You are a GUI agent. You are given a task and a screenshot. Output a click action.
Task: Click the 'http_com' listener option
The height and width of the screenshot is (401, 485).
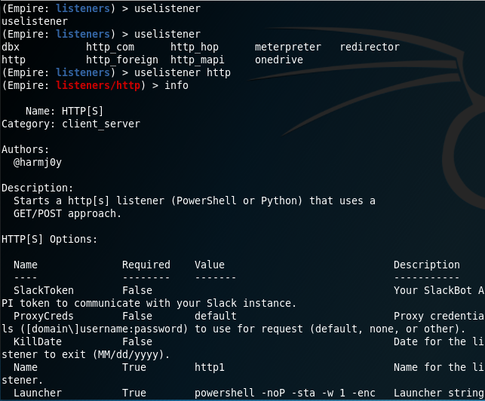click(110, 47)
